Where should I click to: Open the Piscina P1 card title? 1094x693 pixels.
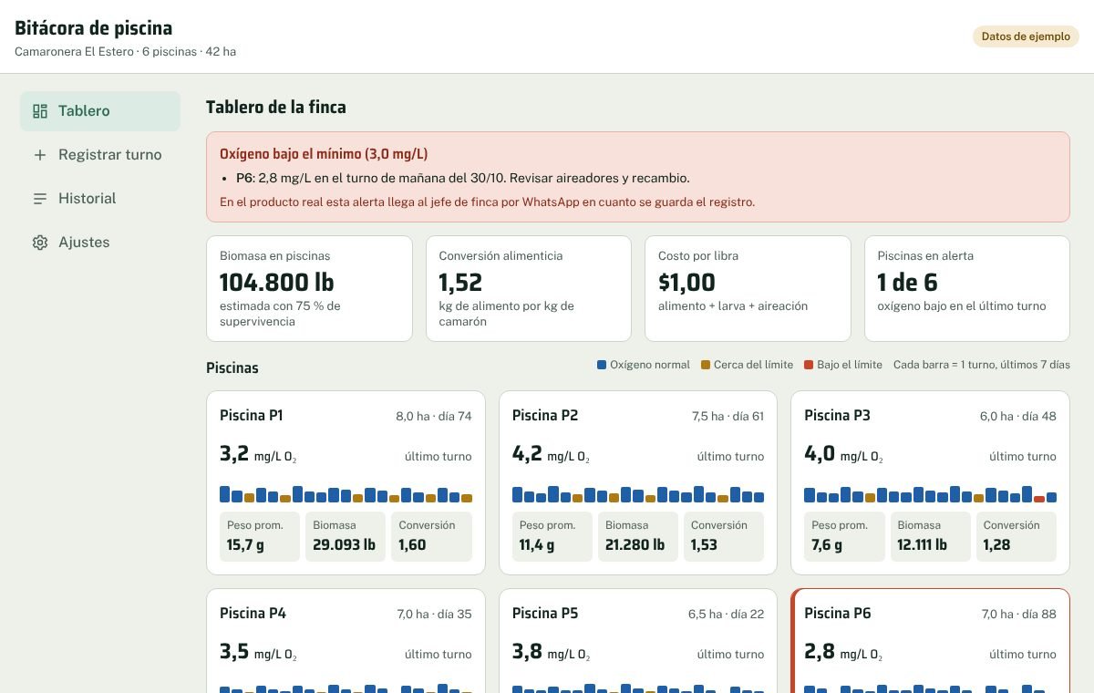[x=252, y=416]
